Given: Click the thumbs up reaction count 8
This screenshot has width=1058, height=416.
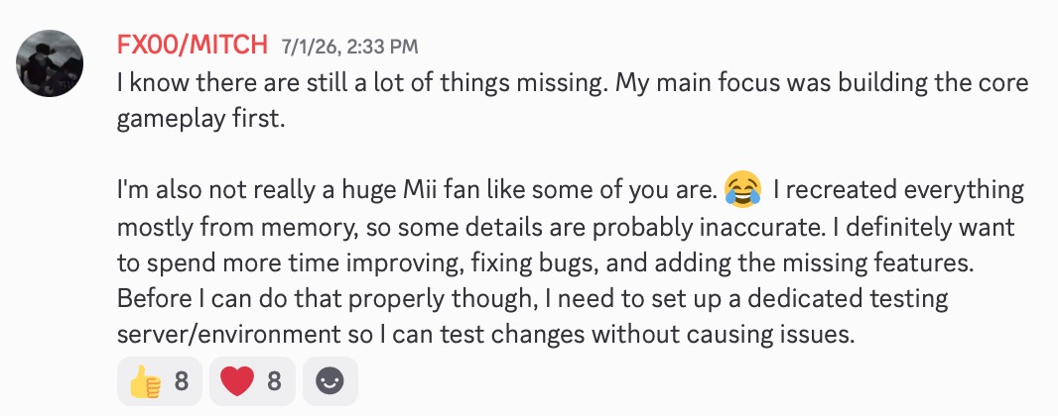Looking at the screenshot, I should (182, 381).
